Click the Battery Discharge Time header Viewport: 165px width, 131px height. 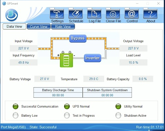tap(58, 90)
